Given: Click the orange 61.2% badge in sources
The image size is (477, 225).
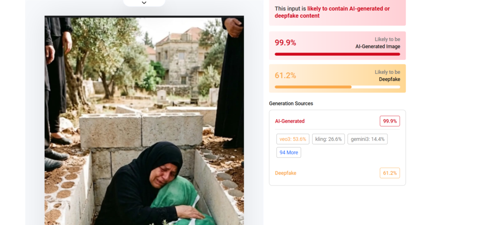Looking at the screenshot, I should [389, 173].
